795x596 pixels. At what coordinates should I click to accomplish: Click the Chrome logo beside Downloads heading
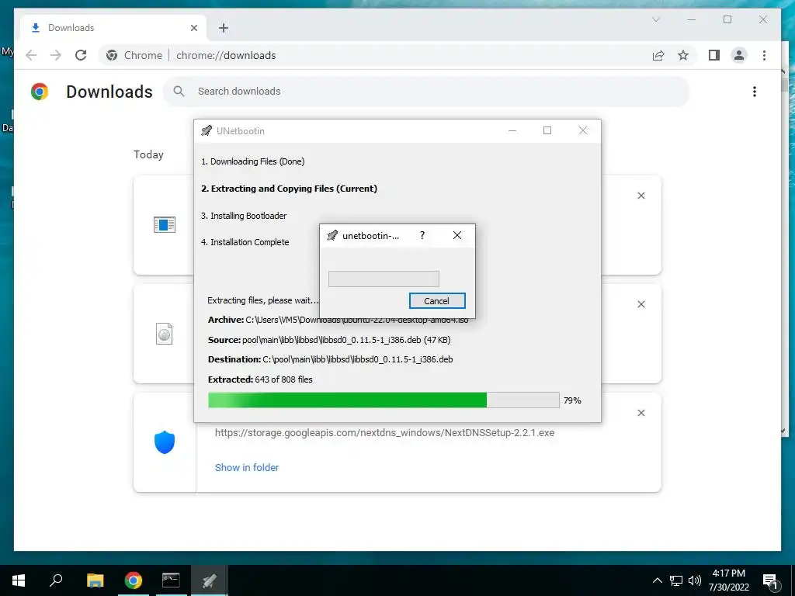[40, 92]
